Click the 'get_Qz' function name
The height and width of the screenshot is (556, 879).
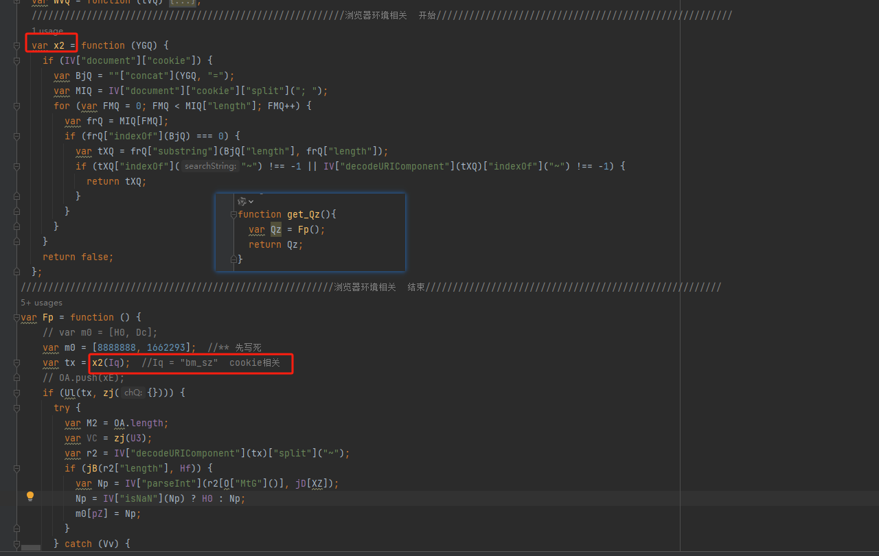[304, 214]
